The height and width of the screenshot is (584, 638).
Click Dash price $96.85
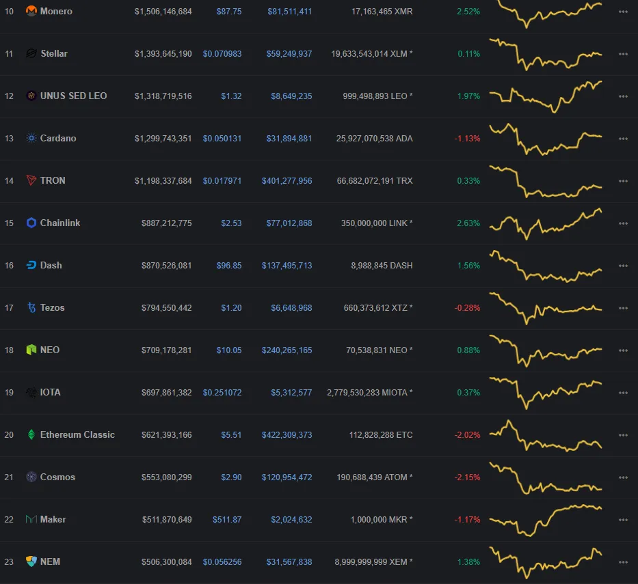(x=228, y=266)
